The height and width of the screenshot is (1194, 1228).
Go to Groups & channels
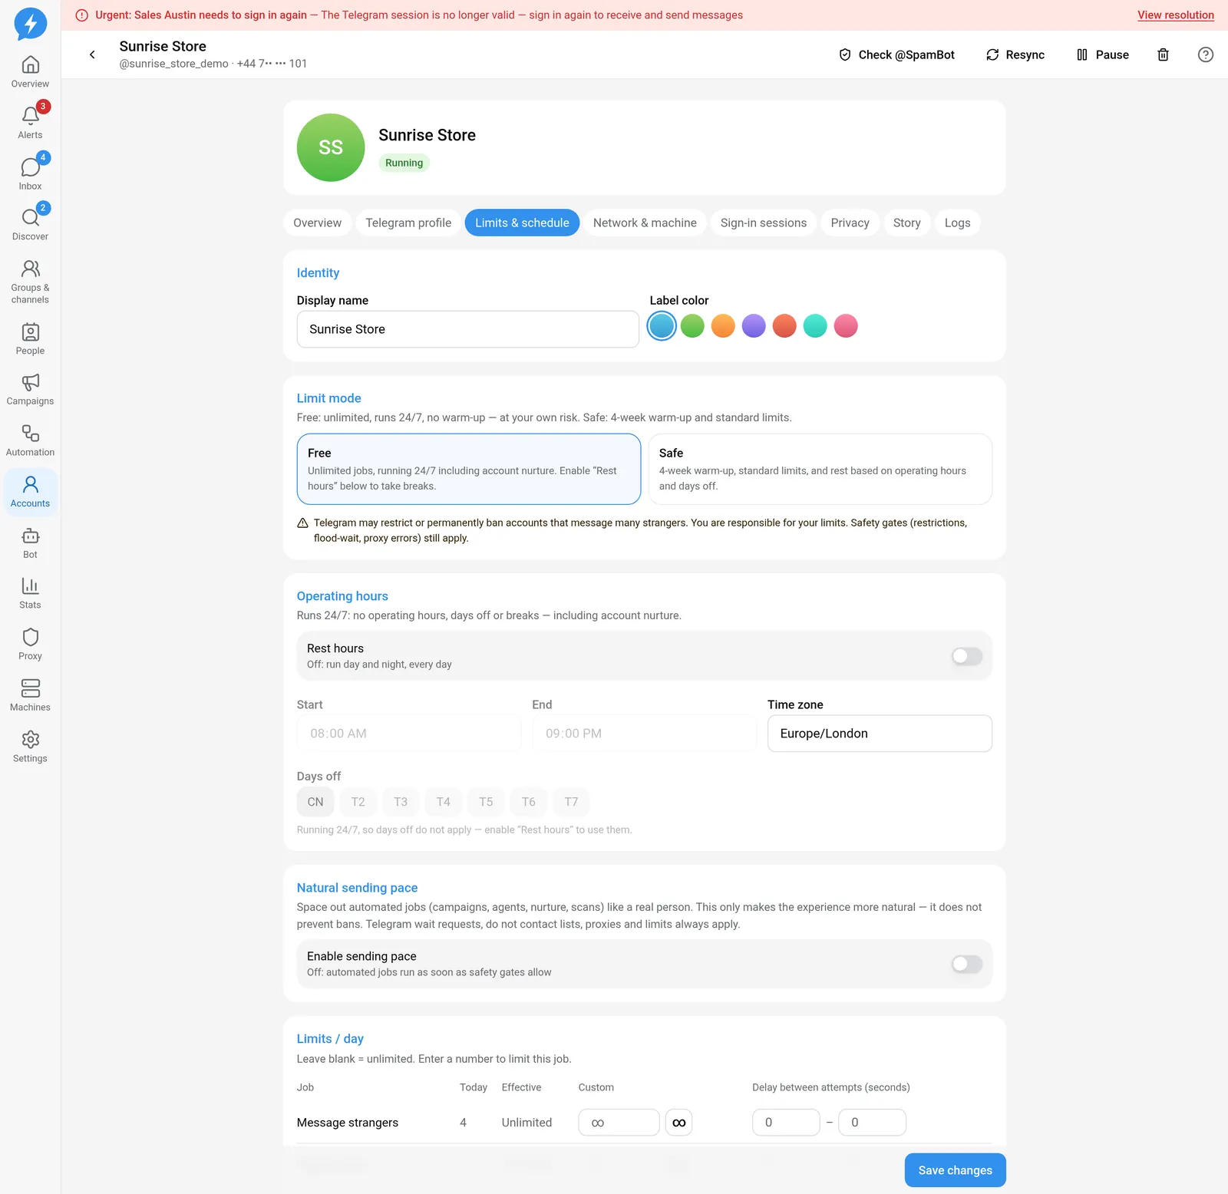30,282
